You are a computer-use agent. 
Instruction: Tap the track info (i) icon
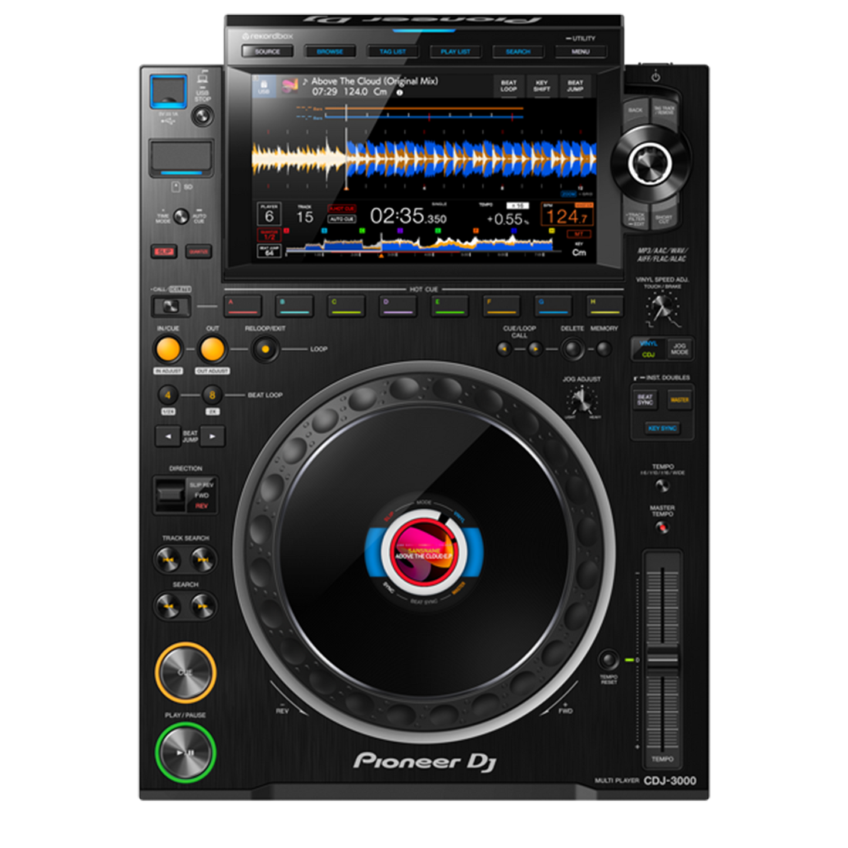coord(400,93)
